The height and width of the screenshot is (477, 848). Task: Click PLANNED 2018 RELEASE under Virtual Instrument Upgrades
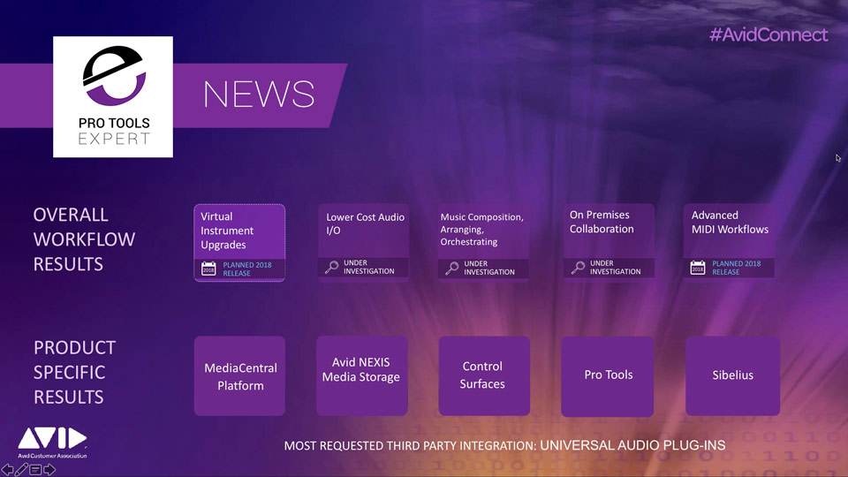(247, 269)
